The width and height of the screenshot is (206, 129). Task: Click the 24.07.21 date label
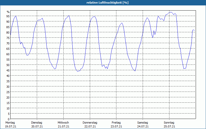[x=143, y=126]
